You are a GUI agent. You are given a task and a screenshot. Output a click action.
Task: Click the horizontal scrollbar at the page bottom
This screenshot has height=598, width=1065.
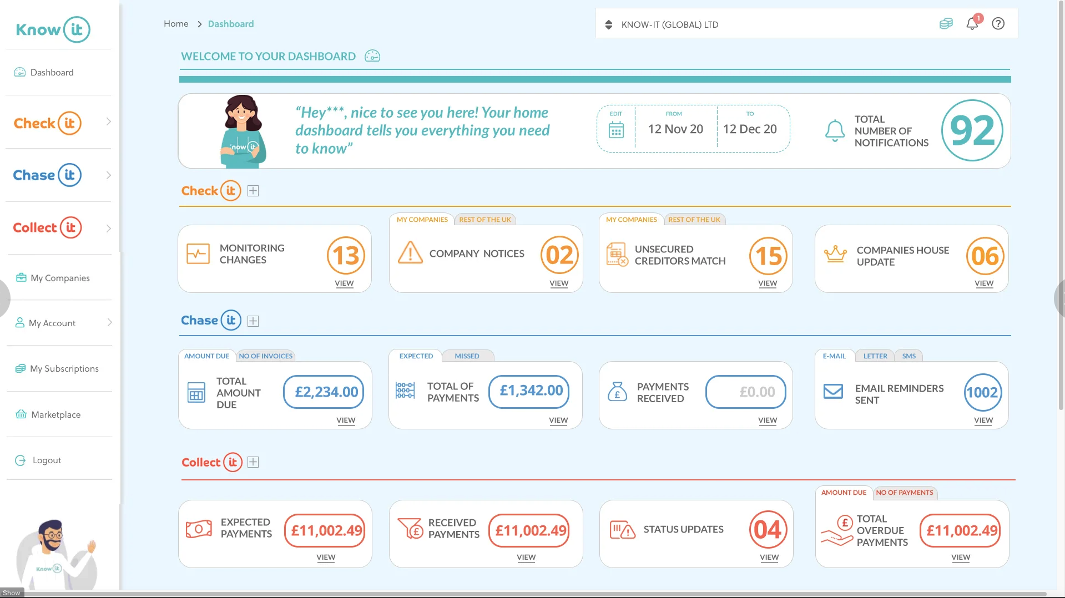(x=533, y=594)
